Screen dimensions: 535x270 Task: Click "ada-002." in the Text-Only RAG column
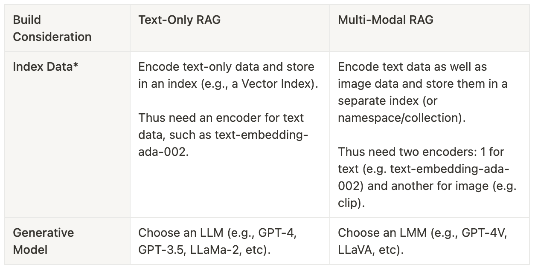(x=163, y=152)
